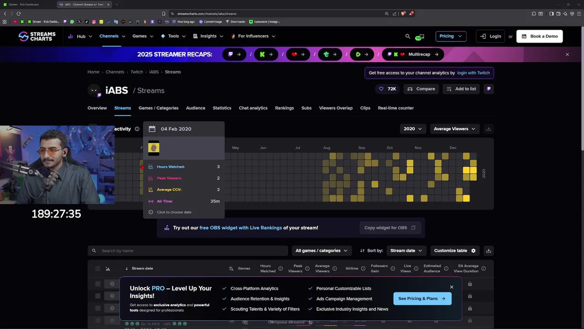Download the streams table
Screen dimensions: 584x329
point(489,250)
